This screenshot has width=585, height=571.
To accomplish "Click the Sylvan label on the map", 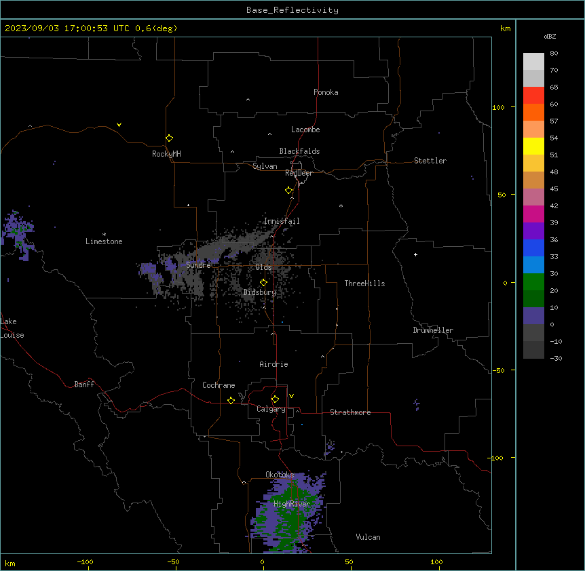I will [x=265, y=166].
